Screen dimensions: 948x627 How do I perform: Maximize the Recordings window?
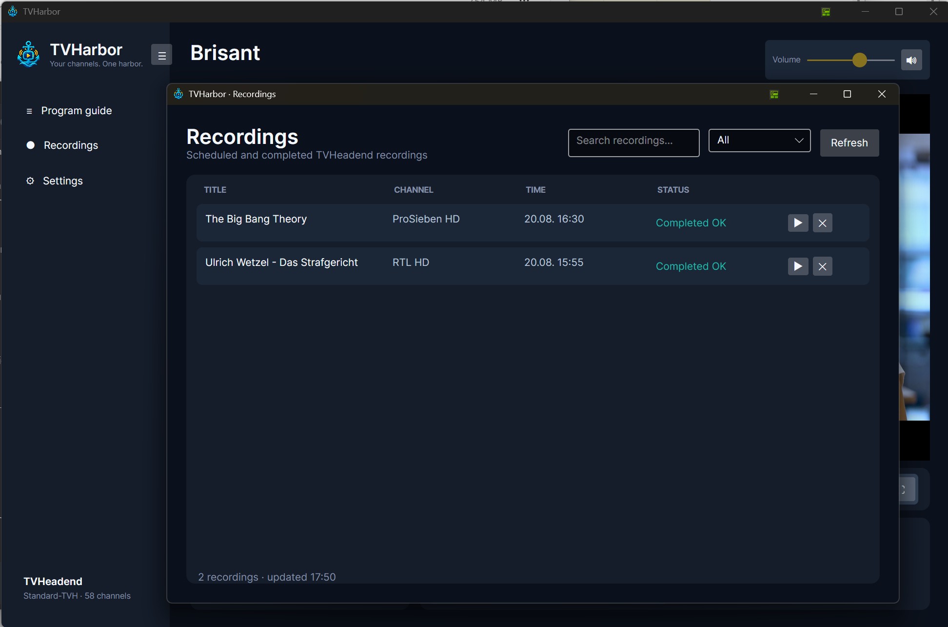847,94
